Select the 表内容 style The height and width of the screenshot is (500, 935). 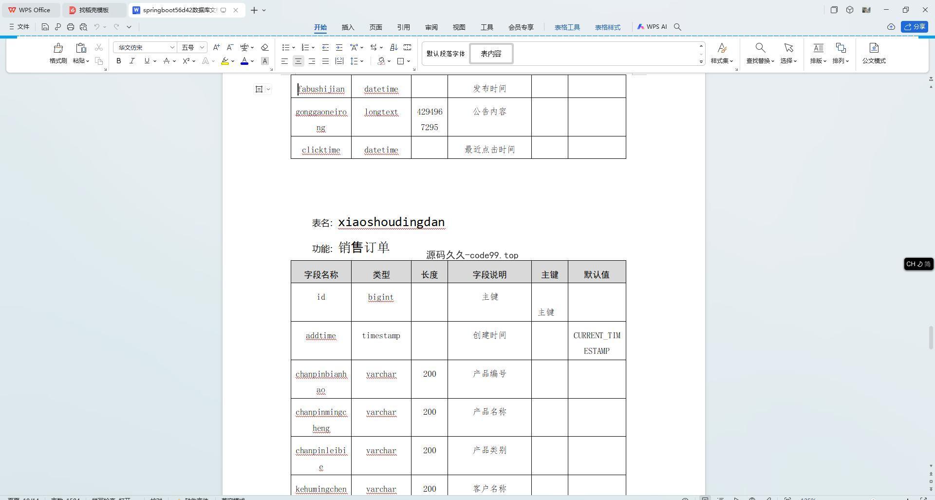click(x=491, y=54)
